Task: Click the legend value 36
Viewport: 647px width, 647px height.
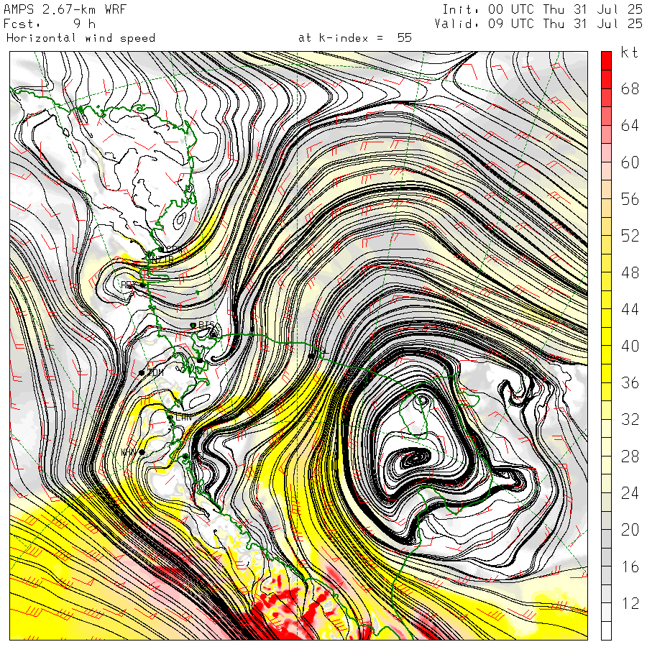Action: coord(630,382)
